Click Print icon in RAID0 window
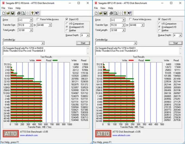 pos(19,13)
